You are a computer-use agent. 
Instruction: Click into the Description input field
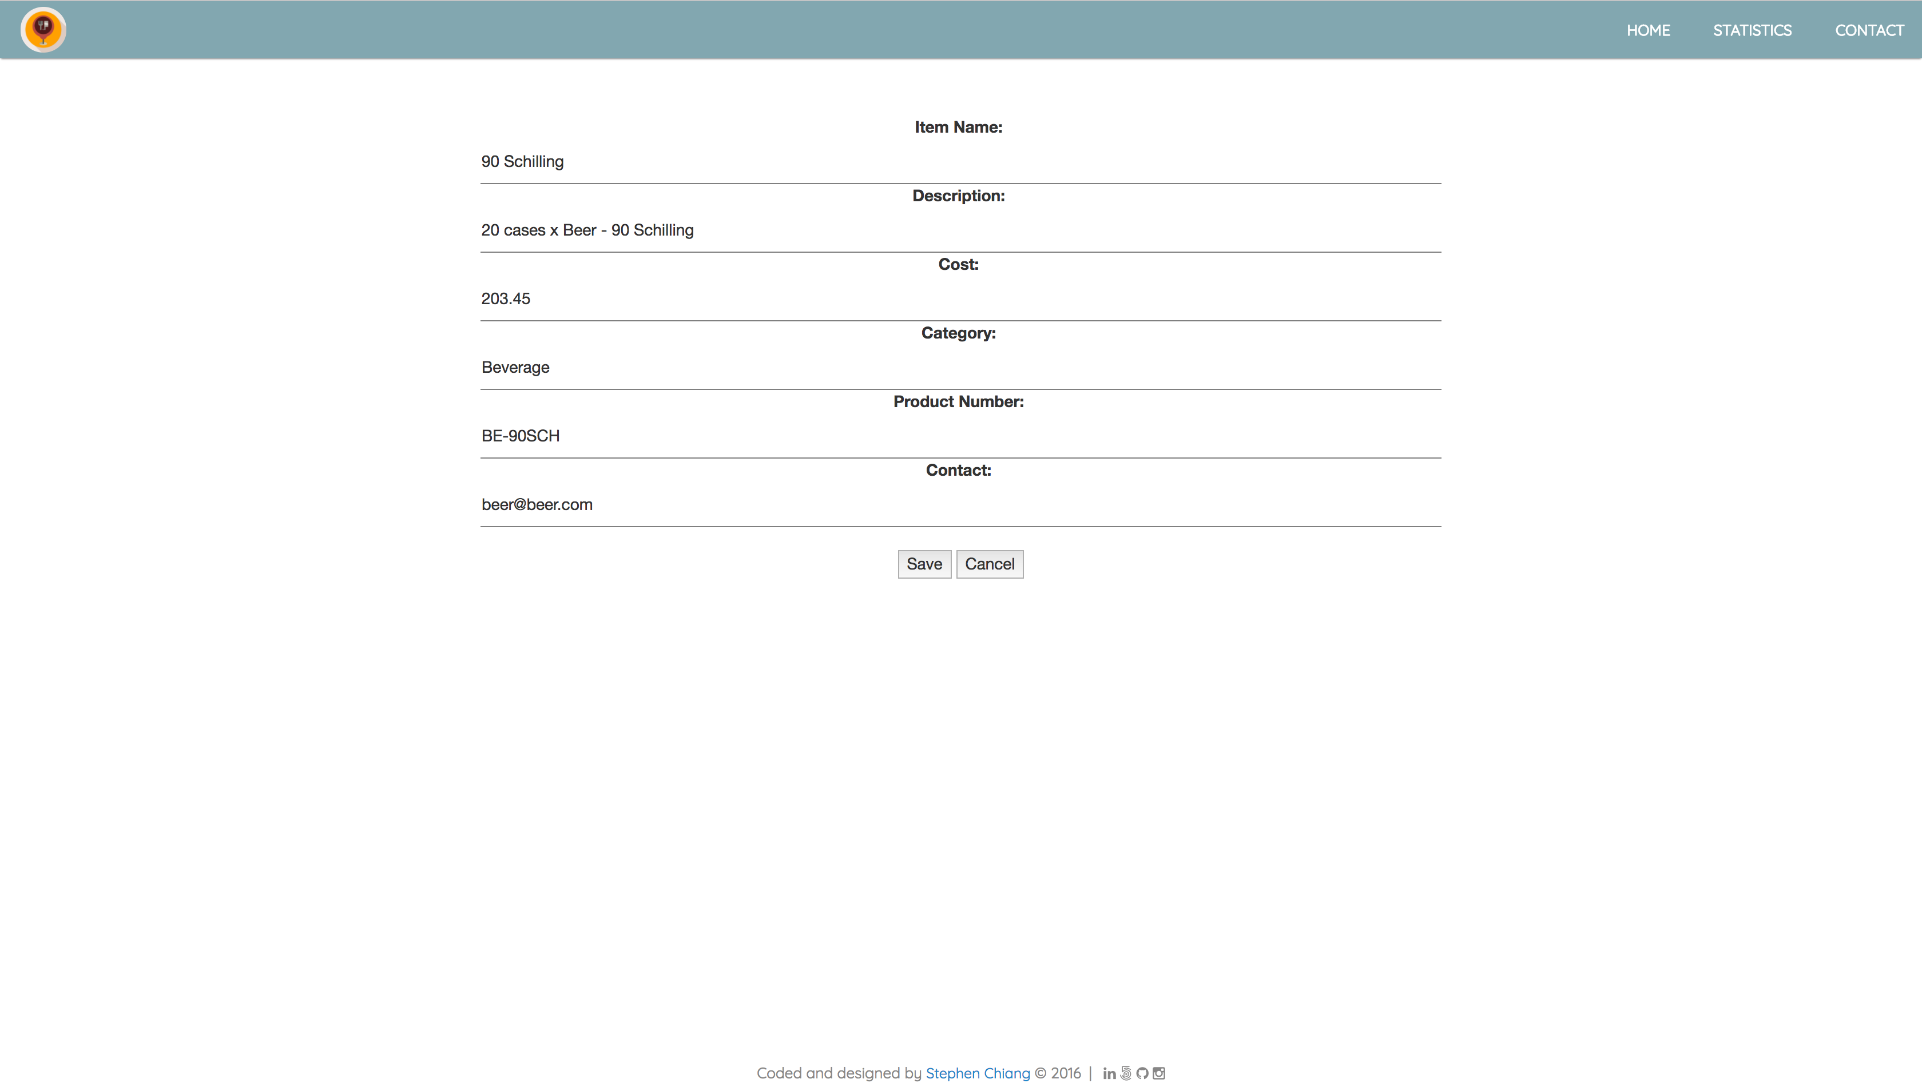959,231
